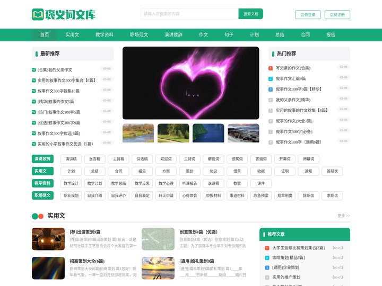This screenshot has width=382, height=286.
Task: Open article [优选]叙事作文300字9篇
Action: 59,123
